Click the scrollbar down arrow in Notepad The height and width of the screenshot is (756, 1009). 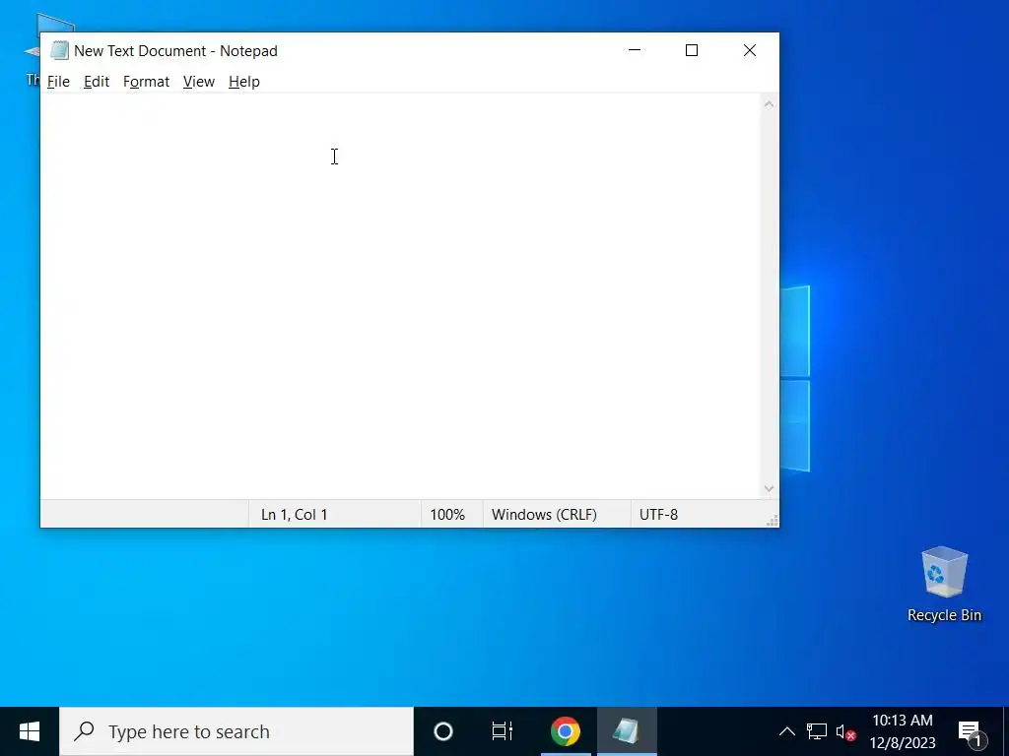(769, 488)
